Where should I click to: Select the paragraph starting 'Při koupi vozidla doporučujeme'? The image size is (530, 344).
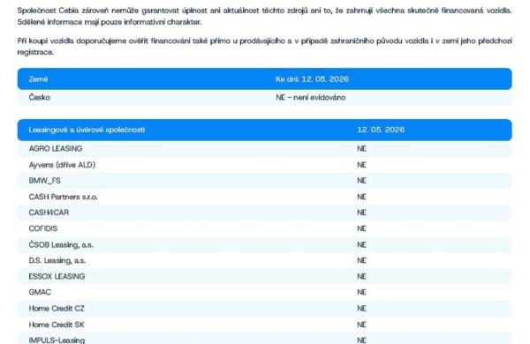(x=265, y=47)
